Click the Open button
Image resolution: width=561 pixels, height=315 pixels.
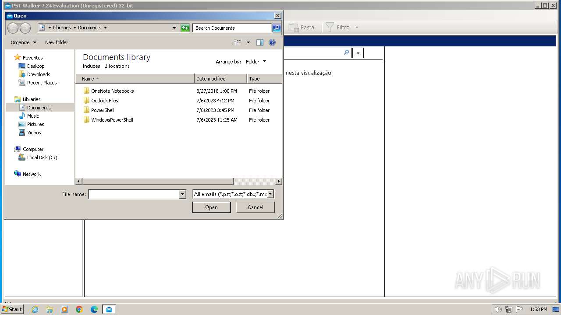tap(211, 207)
